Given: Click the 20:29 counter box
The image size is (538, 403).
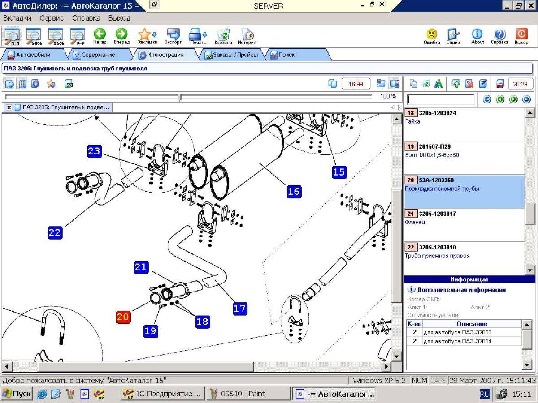Looking at the screenshot, I should (520, 84).
